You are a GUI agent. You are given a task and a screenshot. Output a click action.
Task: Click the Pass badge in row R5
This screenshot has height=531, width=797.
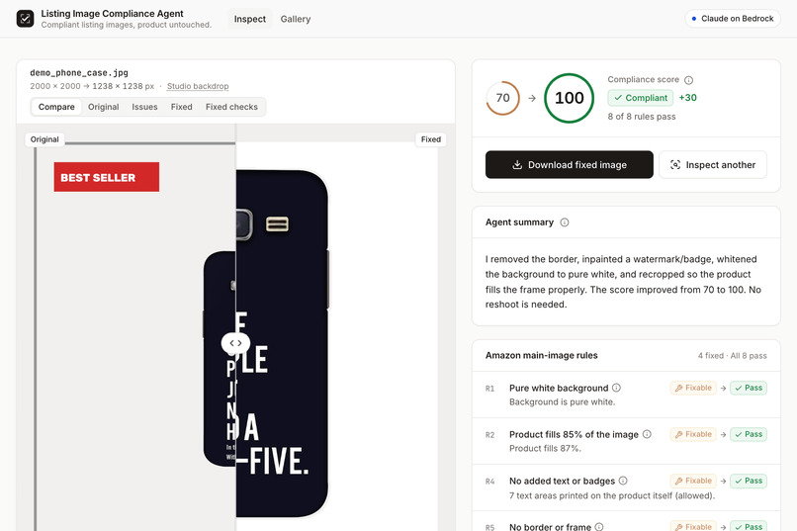tap(749, 527)
